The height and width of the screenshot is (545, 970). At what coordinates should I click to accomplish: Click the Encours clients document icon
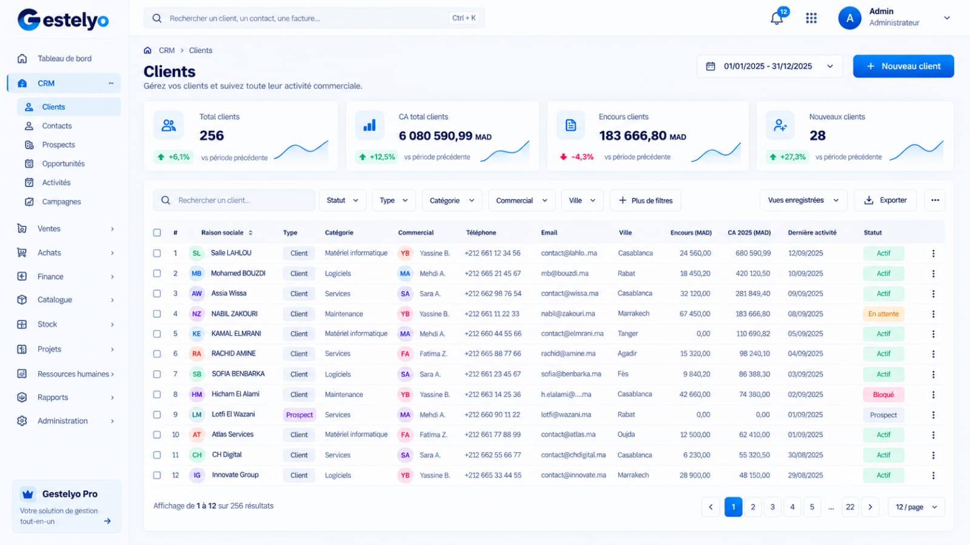[570, 125]
